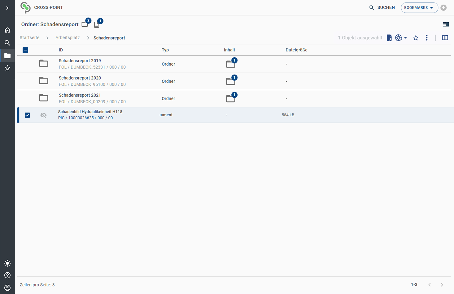Open the help question mark icon
Image resolution: width=454 pixels, height=294 pixels.
tap(7, 275)
